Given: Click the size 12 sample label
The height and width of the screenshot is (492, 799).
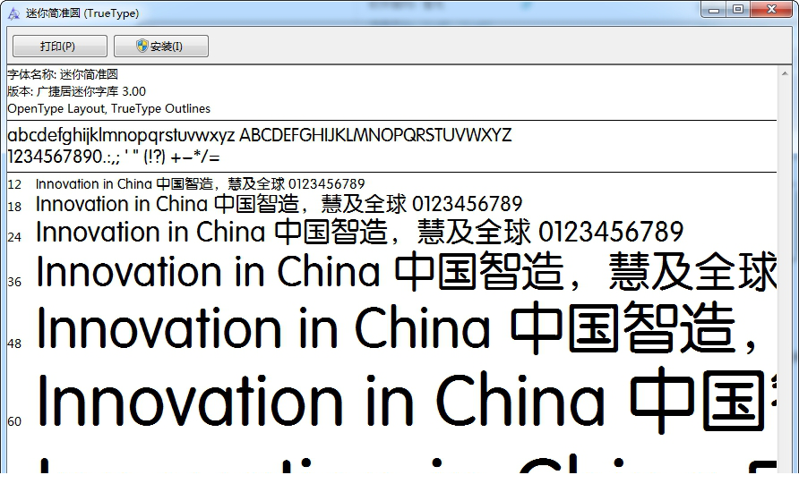Looking at the screenshot, I should [x=14, y=184].
